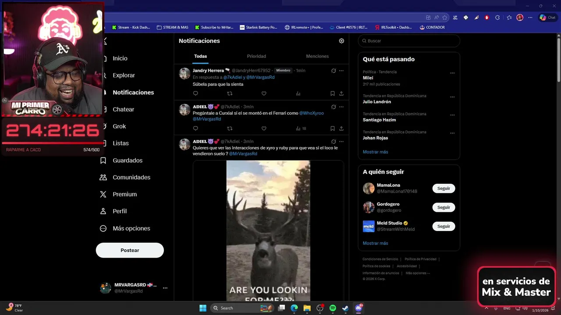The height and width of the screenshot is (315, 561).
Task: Open browser extensions puzzle icon
Action: [x=497, y=17]
